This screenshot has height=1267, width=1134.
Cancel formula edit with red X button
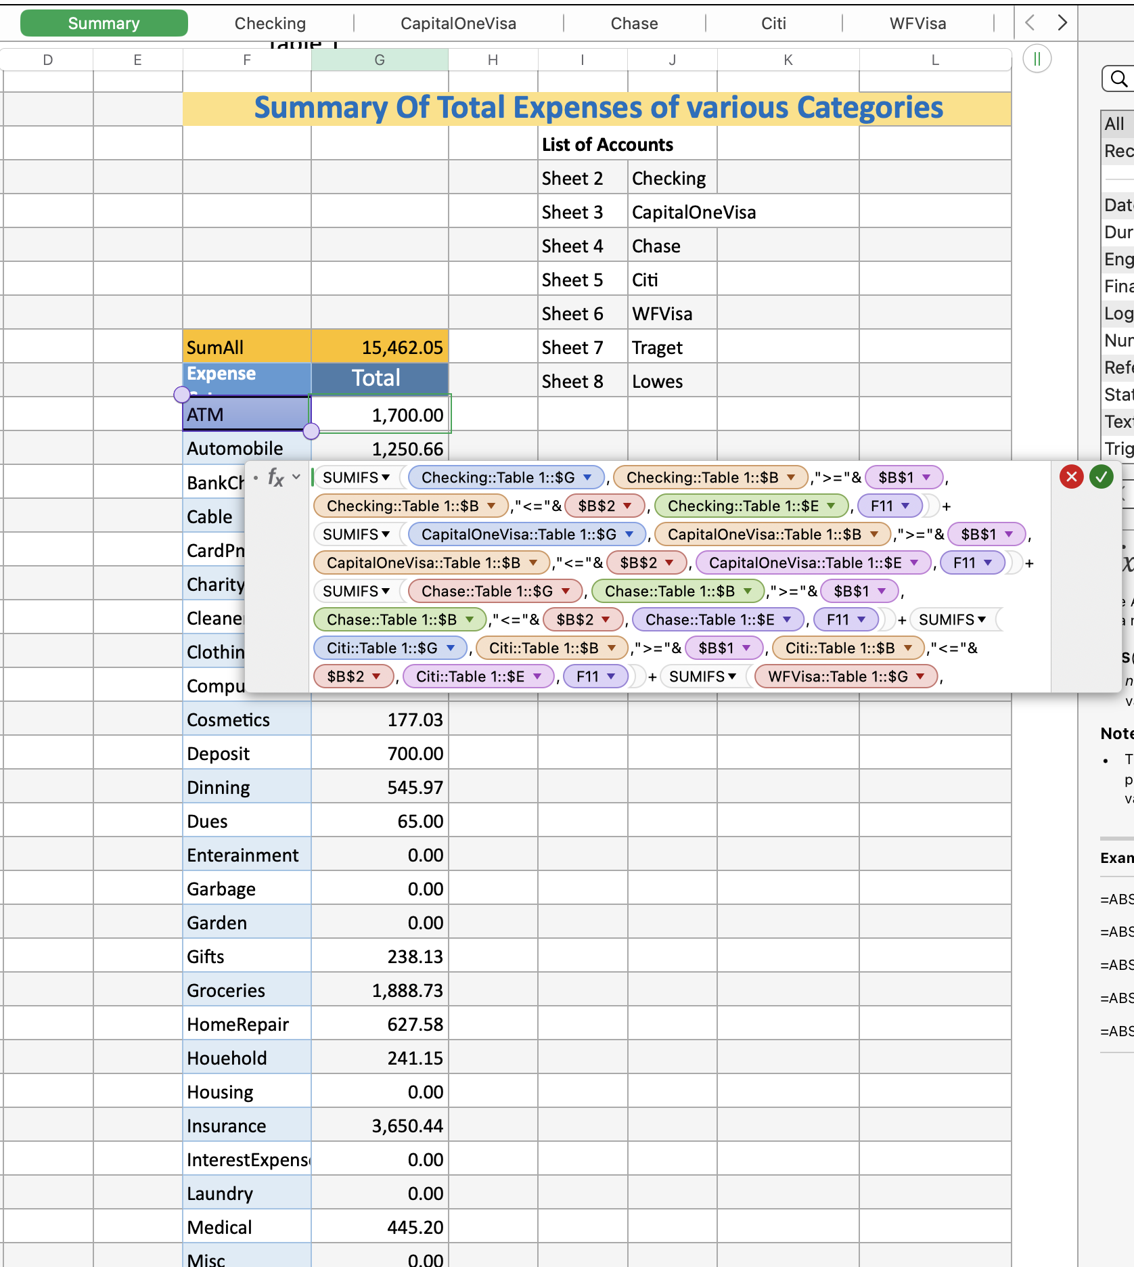pos(1072,477)
